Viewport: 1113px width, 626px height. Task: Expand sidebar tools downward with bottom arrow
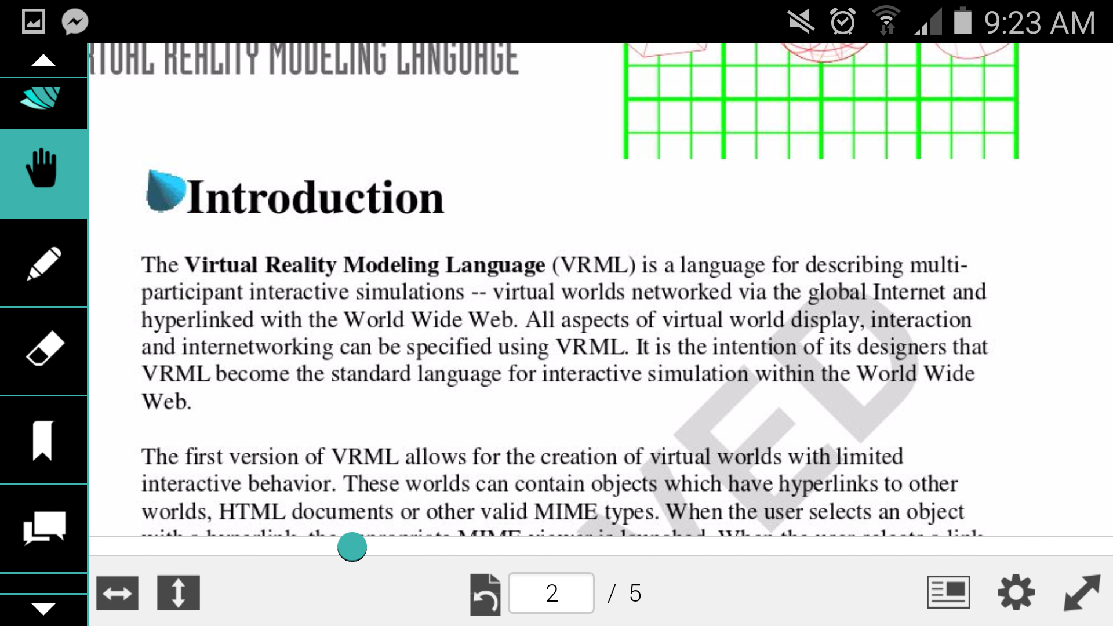pyautogui.click(x=43, y=609)
